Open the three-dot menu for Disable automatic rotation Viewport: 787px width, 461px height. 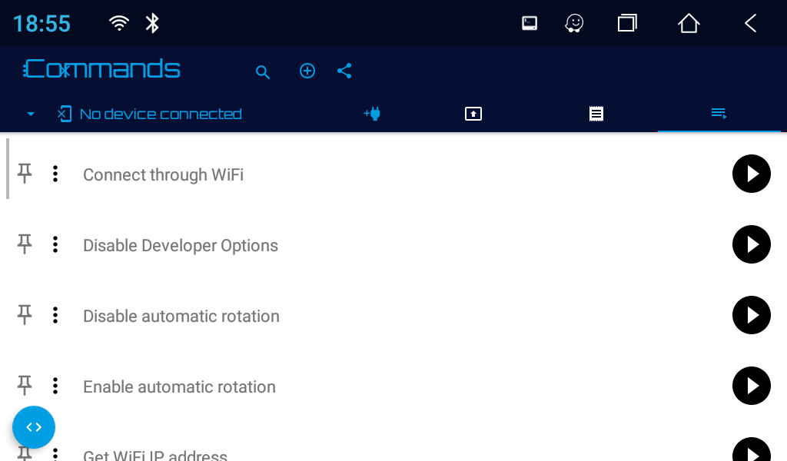pyautogui.click(x=55, y=315)
